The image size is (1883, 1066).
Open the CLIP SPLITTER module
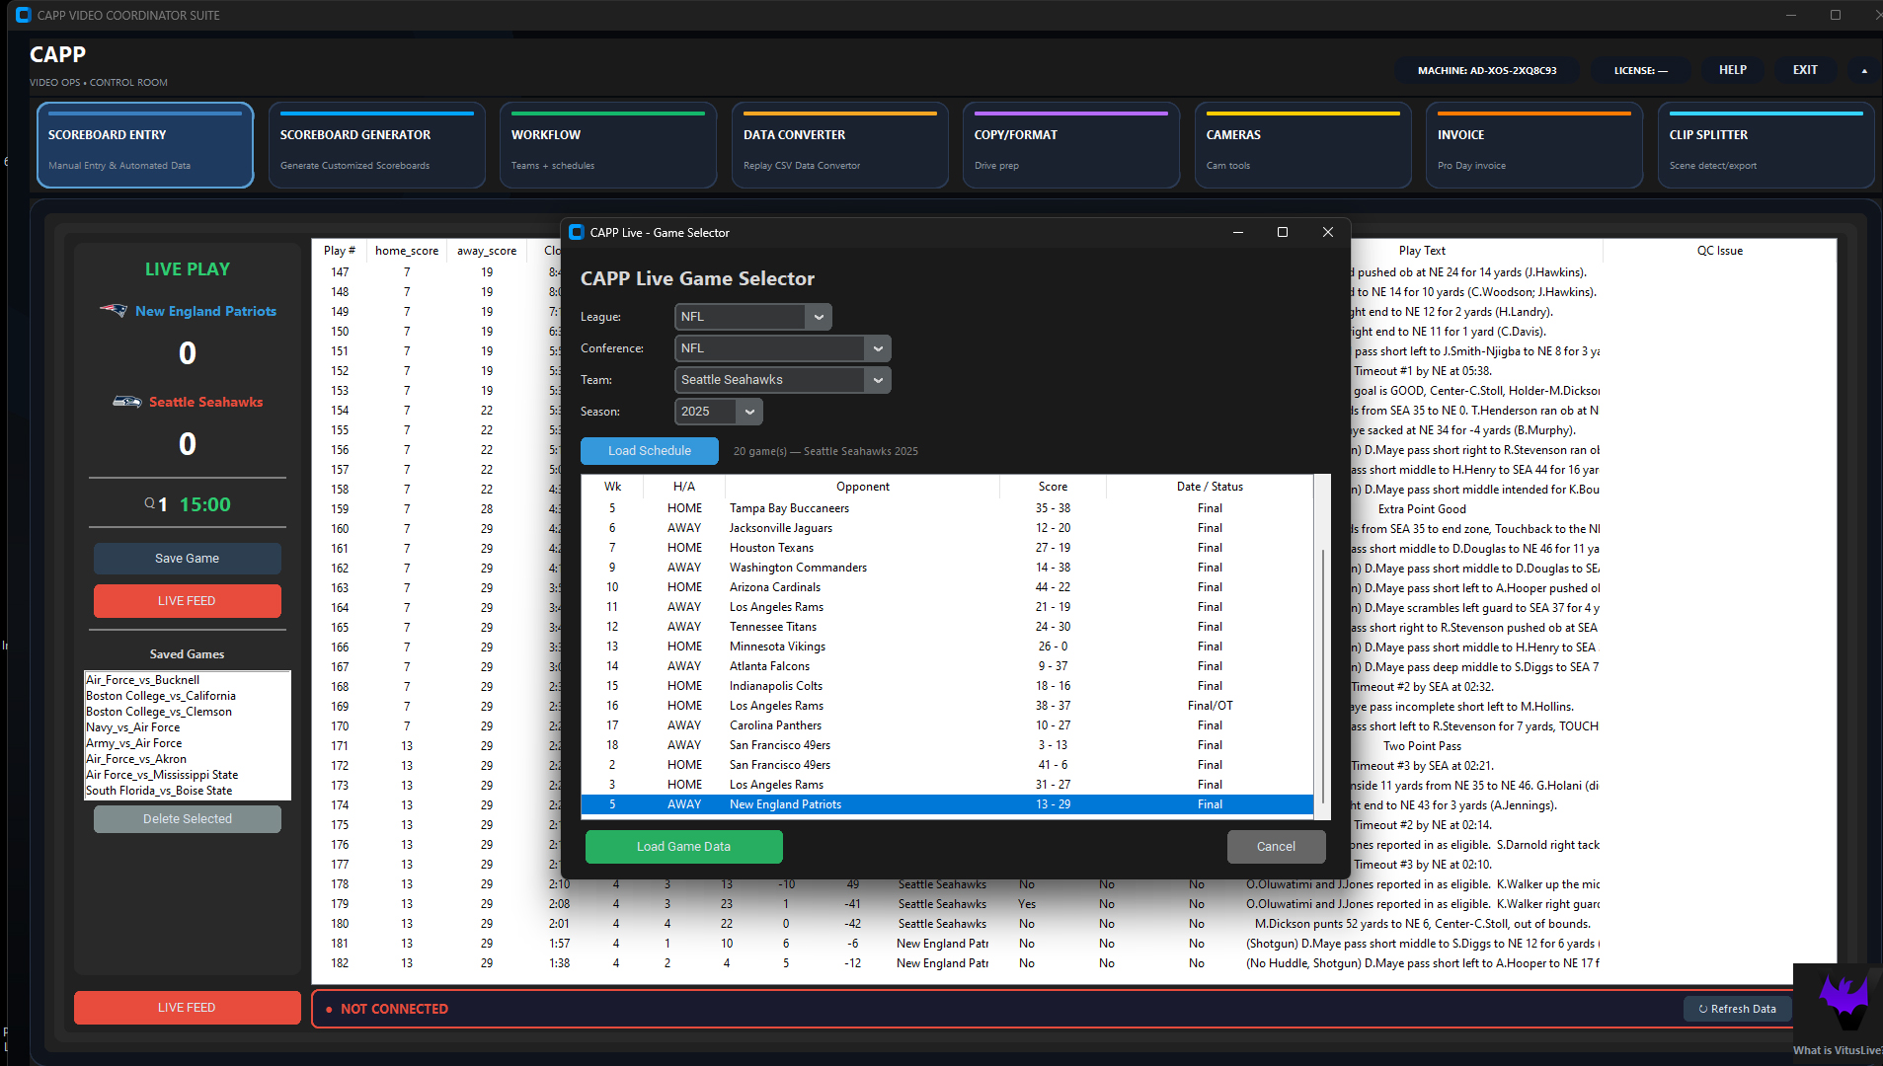[1765, 144]
